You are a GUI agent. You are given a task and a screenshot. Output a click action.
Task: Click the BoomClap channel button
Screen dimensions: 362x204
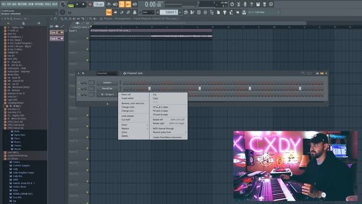point(107,88)
